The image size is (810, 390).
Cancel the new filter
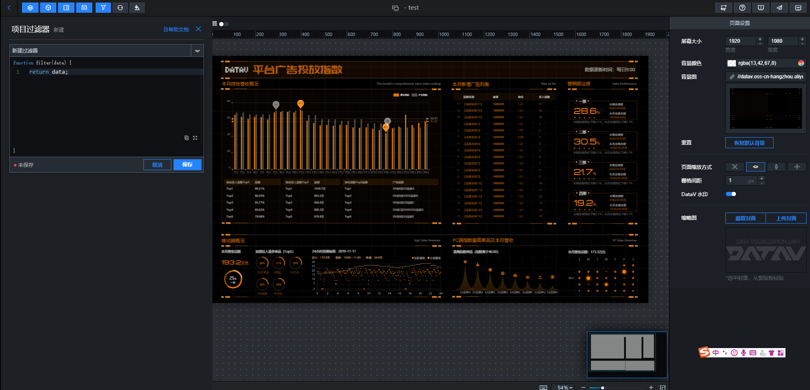157,165
